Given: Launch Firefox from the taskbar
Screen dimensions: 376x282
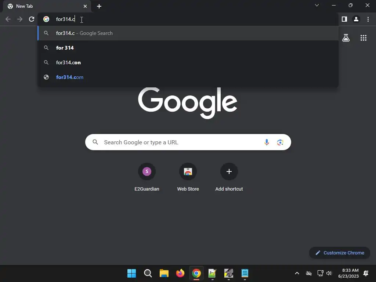Looking at the screenshot, I should coord(180,273).
